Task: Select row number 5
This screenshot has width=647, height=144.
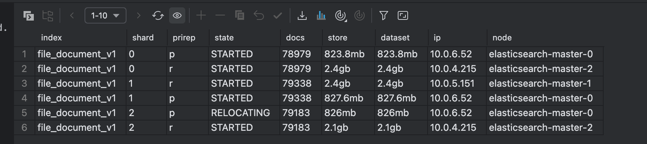Action: 24,113
